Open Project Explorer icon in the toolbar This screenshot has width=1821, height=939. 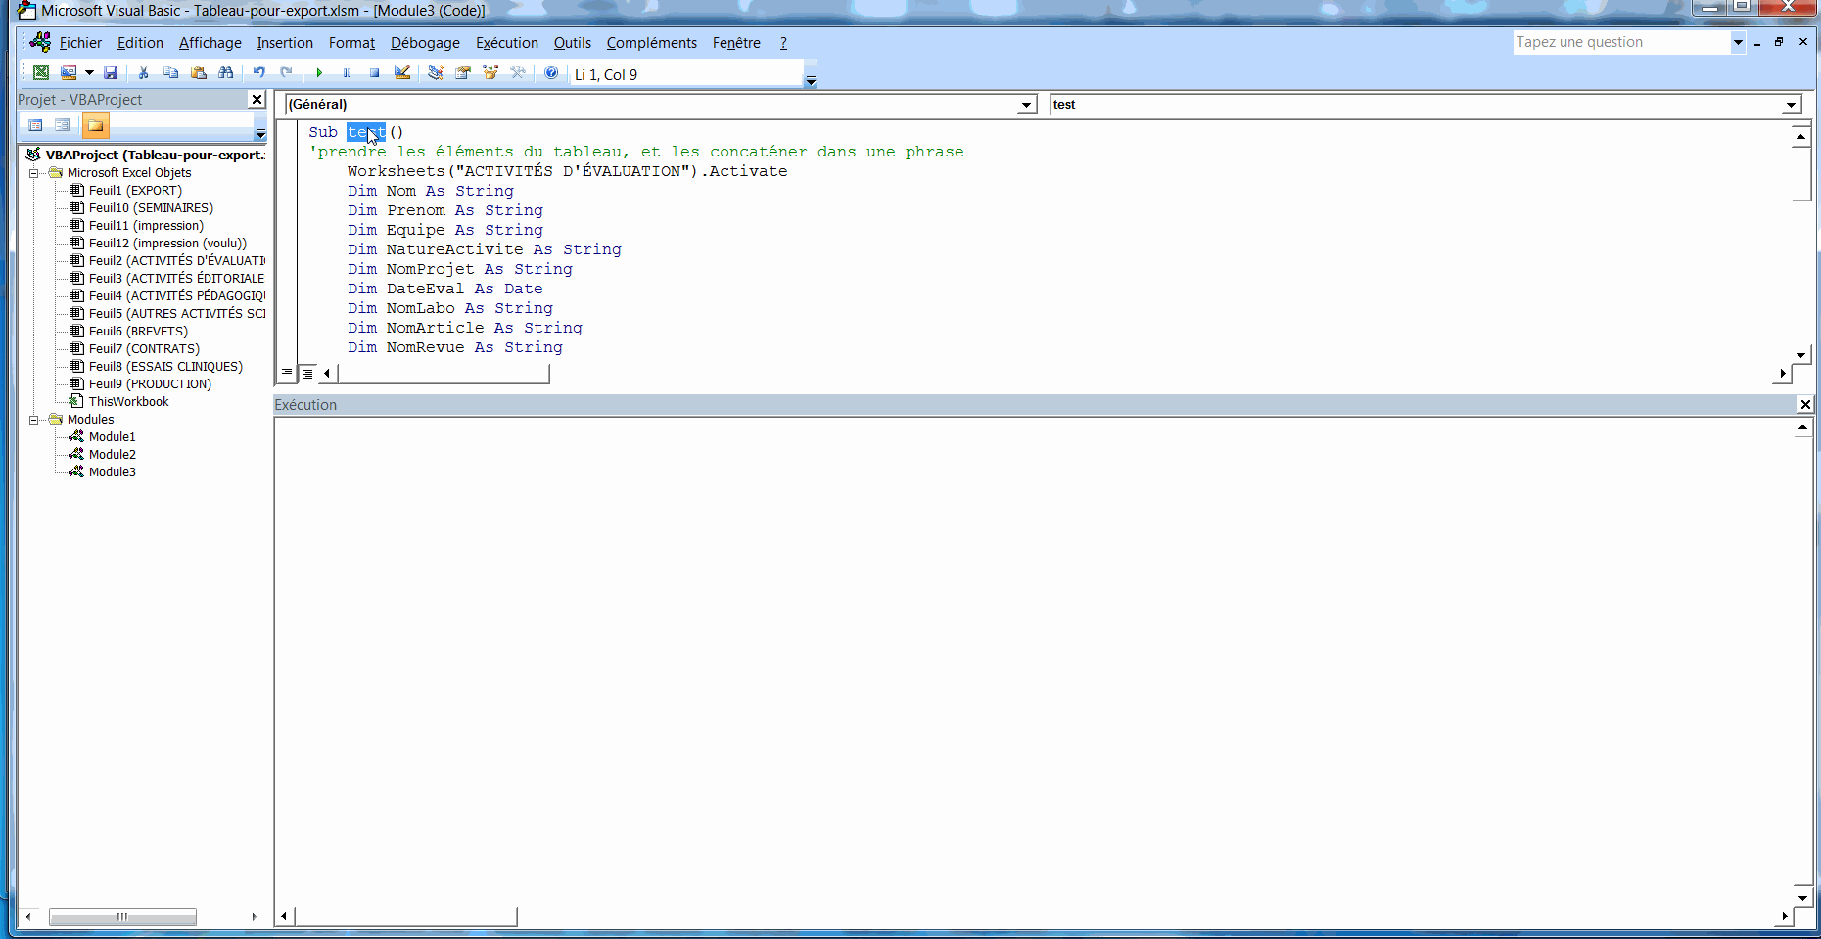coord(435,72)
